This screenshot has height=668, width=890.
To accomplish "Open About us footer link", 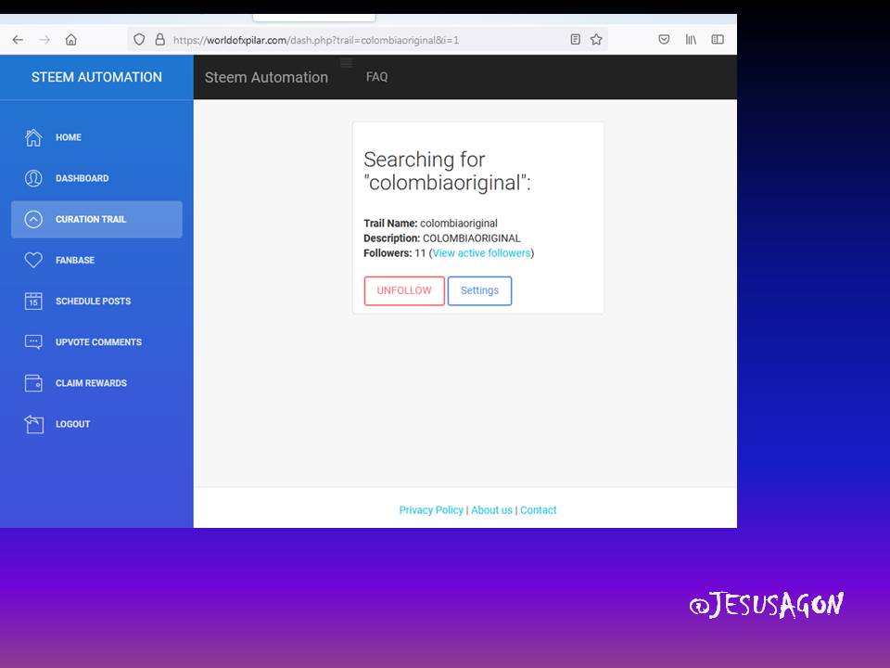I will [x=491, y=510].
